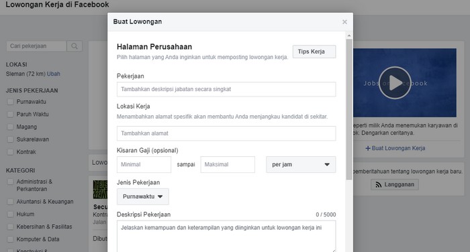Viewport: 470px width, 252px height.
Task: Open the Purnawaktu job type dropdown
Action: click(x=142, y=196)
